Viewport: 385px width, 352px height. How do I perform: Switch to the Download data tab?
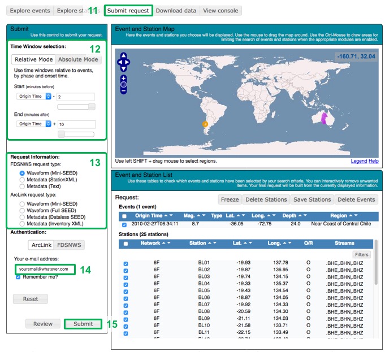(x=176, y=11)
